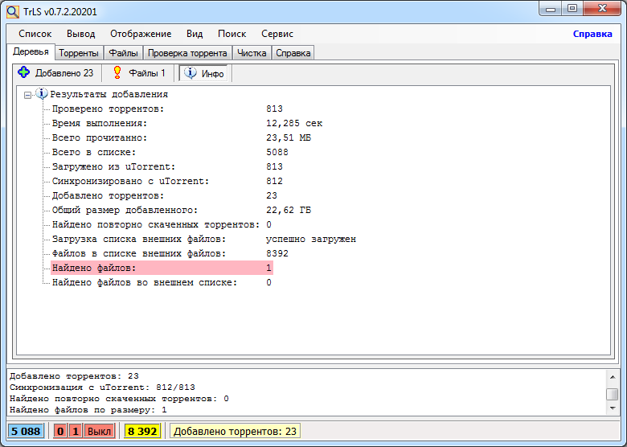Click the red 0 status indicator
Viewport: 627px width, 447px height.
tap(60, 432)
